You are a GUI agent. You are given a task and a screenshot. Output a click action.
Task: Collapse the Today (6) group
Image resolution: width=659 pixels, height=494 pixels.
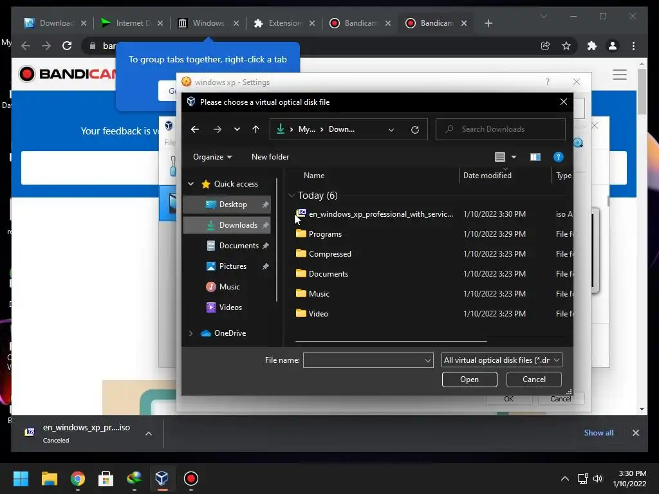(292, 196)
